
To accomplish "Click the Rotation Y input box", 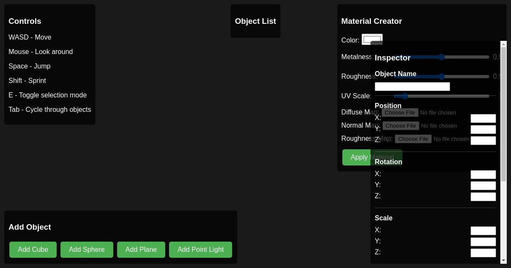I will click(483, 185).
